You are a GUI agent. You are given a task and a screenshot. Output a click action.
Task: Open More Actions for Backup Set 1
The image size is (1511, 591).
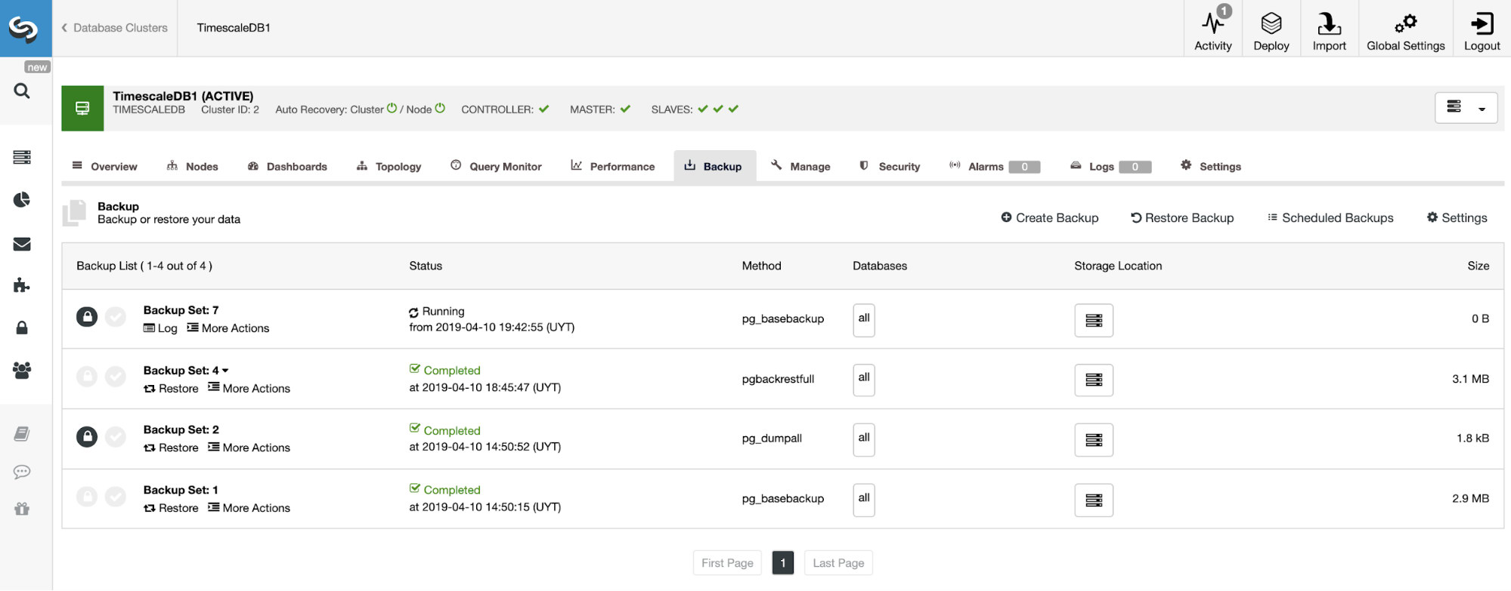(x=249, y=508)
